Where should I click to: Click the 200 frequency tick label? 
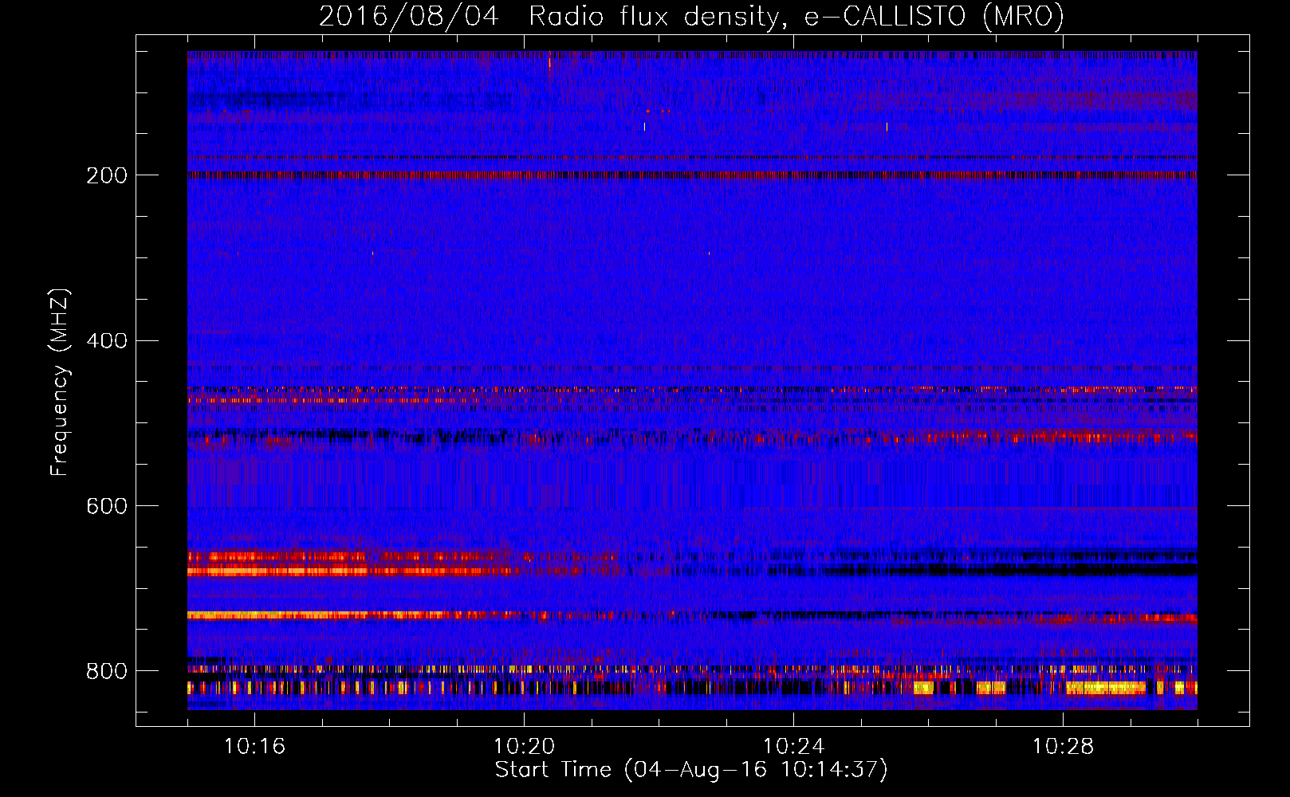pos(107,175)
